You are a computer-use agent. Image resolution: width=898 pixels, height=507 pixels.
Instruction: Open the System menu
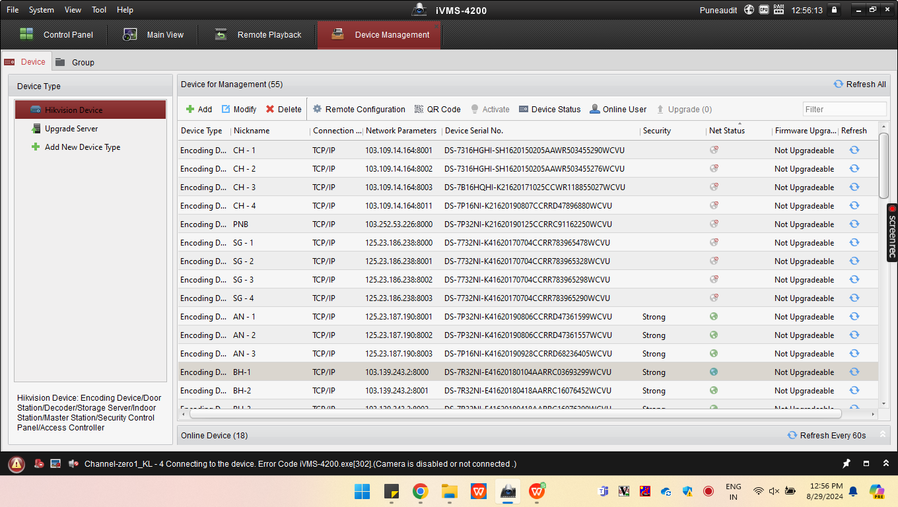[42, 10]
